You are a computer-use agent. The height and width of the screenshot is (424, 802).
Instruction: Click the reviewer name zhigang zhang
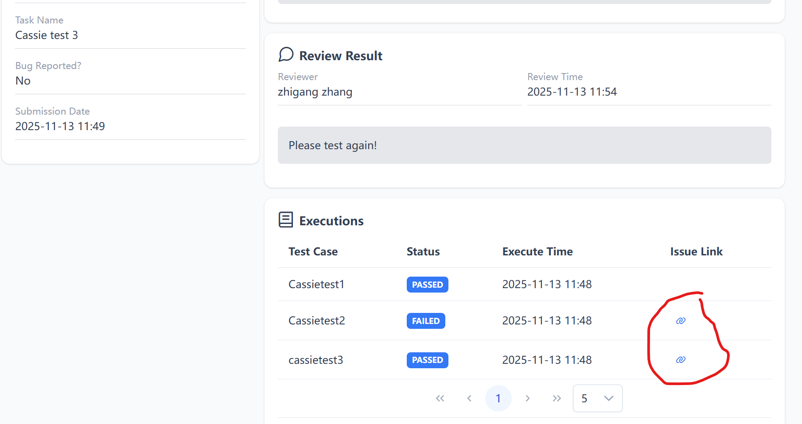coord(315,92)
